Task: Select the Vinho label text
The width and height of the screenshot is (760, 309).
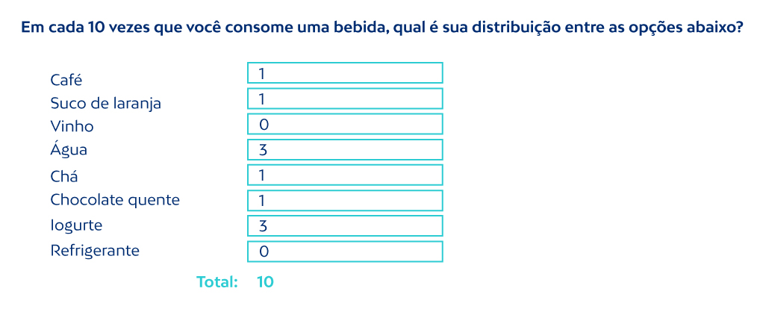Action: 72,127
